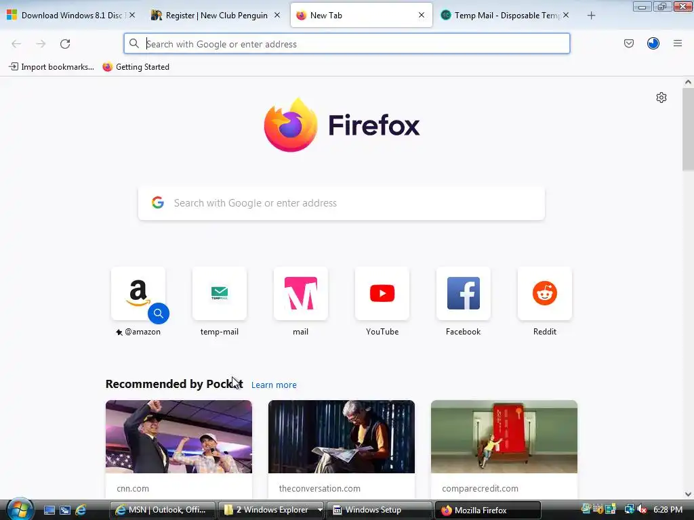Switch to Windows Setup taskbar button
694x520 pixels.
tap(380, 510)
